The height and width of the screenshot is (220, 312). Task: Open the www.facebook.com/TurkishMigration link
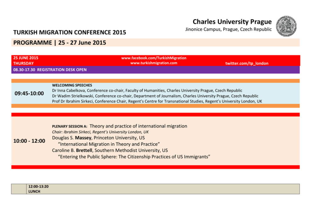click(154, 58)
